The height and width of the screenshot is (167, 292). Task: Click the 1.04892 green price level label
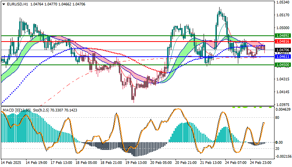(x=283, y=36)
